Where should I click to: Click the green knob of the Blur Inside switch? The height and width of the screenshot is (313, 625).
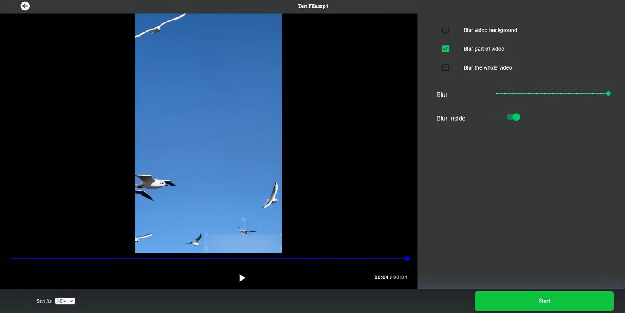coord(517,117)
